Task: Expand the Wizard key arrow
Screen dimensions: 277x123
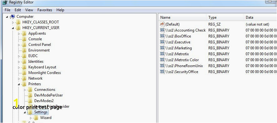Action: coord(31,118)
